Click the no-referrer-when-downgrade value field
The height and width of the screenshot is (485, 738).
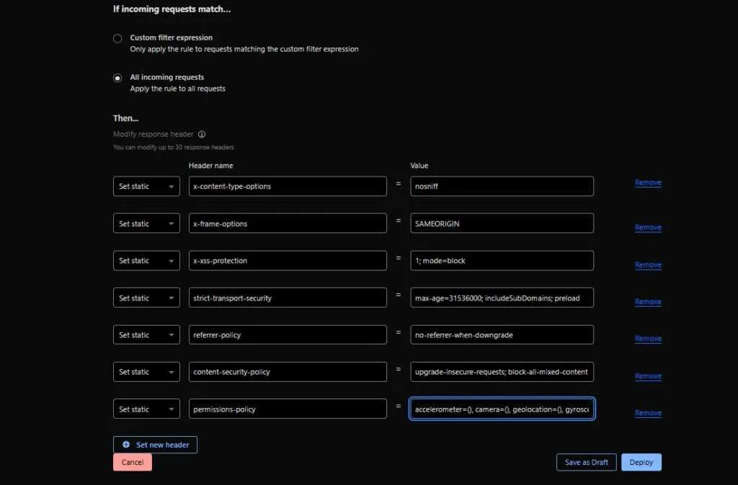click(502, 335)
